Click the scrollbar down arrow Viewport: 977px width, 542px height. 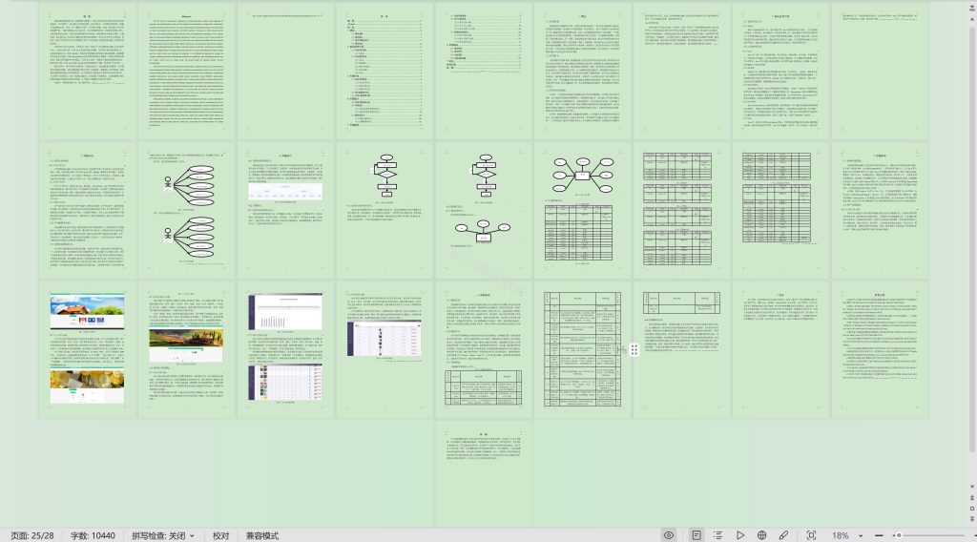pyautogui.click(x=972, y=487)
